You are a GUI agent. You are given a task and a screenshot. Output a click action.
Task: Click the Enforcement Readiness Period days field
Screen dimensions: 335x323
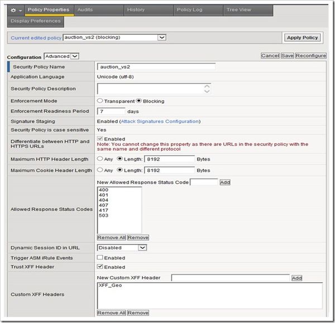[111, 112]
